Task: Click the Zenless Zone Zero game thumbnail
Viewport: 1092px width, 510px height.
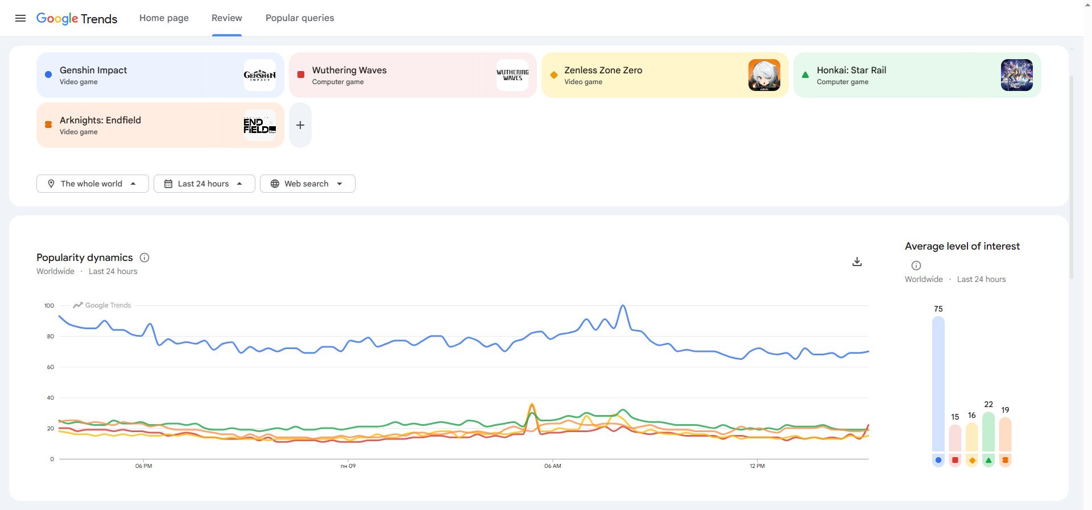Action: [764, 75]
